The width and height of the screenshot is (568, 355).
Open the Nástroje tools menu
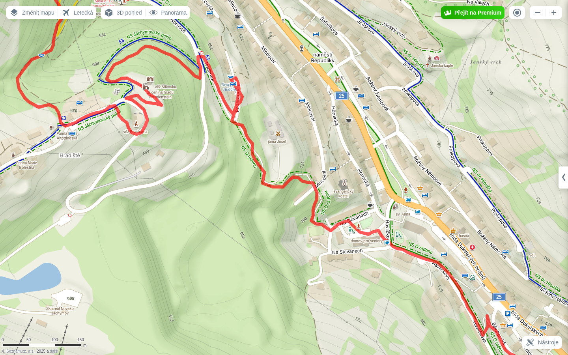542,342
